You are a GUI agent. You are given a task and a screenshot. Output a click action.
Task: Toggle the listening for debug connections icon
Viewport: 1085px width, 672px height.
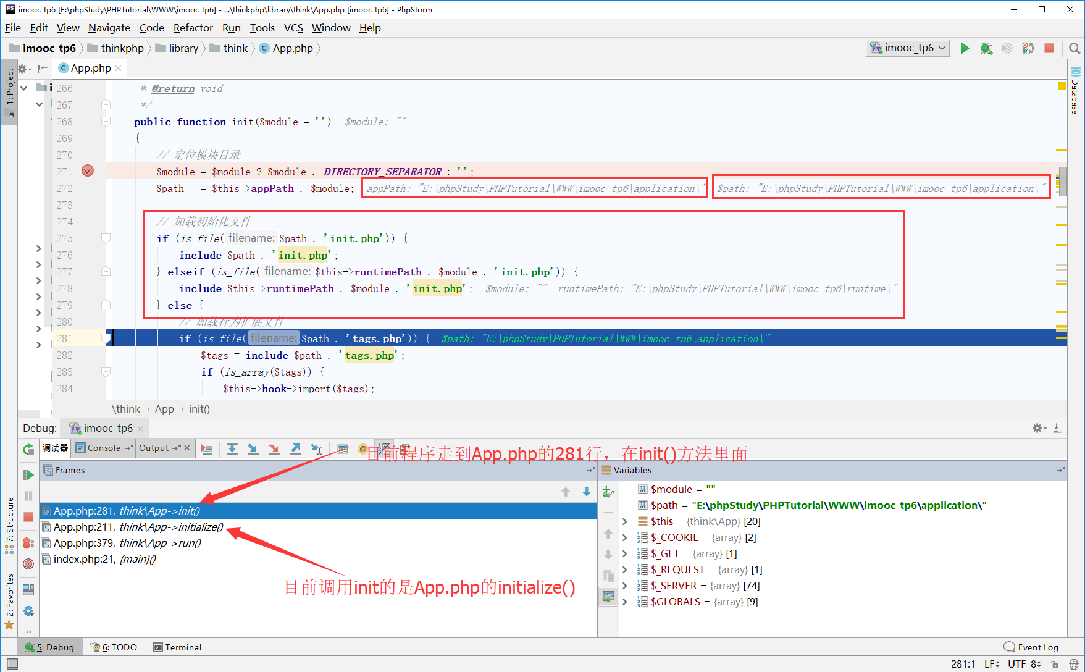coord(1028,48)
